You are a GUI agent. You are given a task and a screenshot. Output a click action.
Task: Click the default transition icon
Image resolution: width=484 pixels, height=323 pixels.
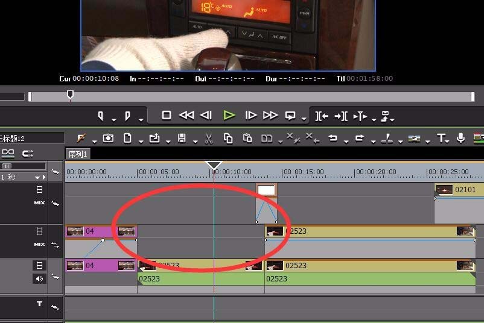click(x=414, y=139)
